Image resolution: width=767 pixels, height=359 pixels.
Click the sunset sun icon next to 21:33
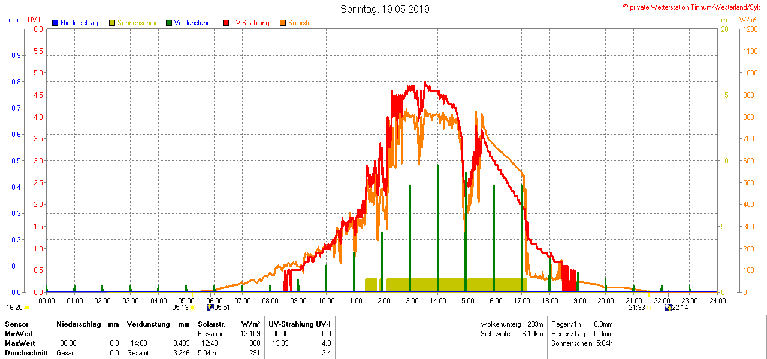point(648,308)
